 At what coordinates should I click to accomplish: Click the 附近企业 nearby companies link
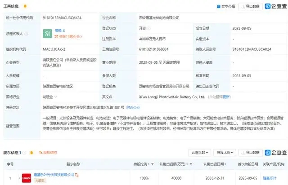click(133, 108)
